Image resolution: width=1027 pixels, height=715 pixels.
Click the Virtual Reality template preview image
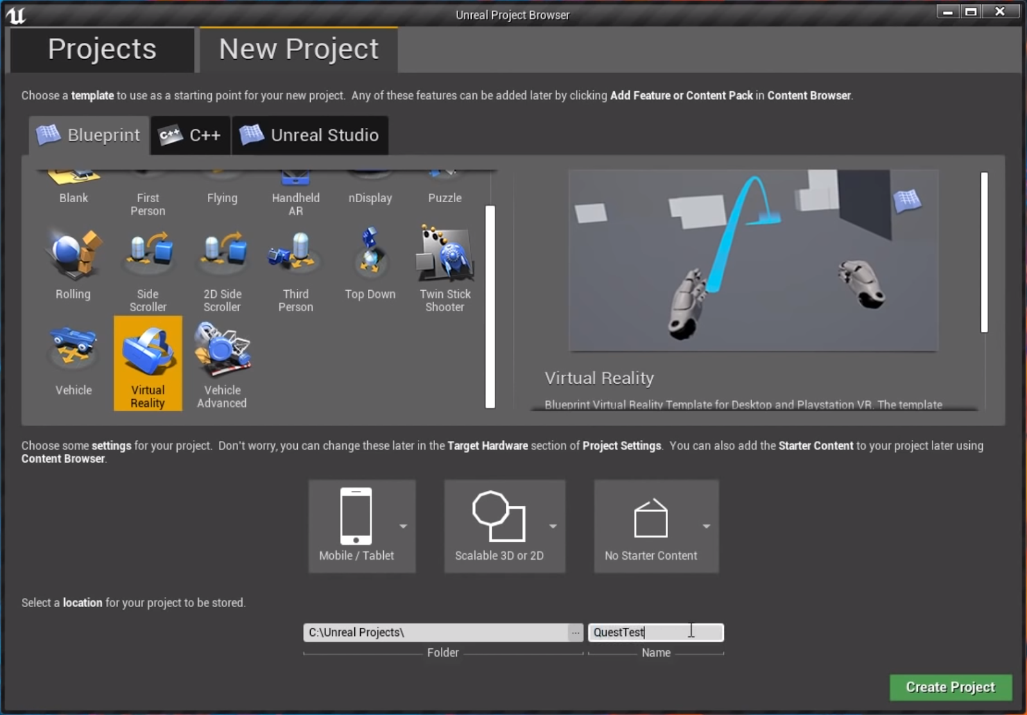pyautogui.click(x=754, y=261)
